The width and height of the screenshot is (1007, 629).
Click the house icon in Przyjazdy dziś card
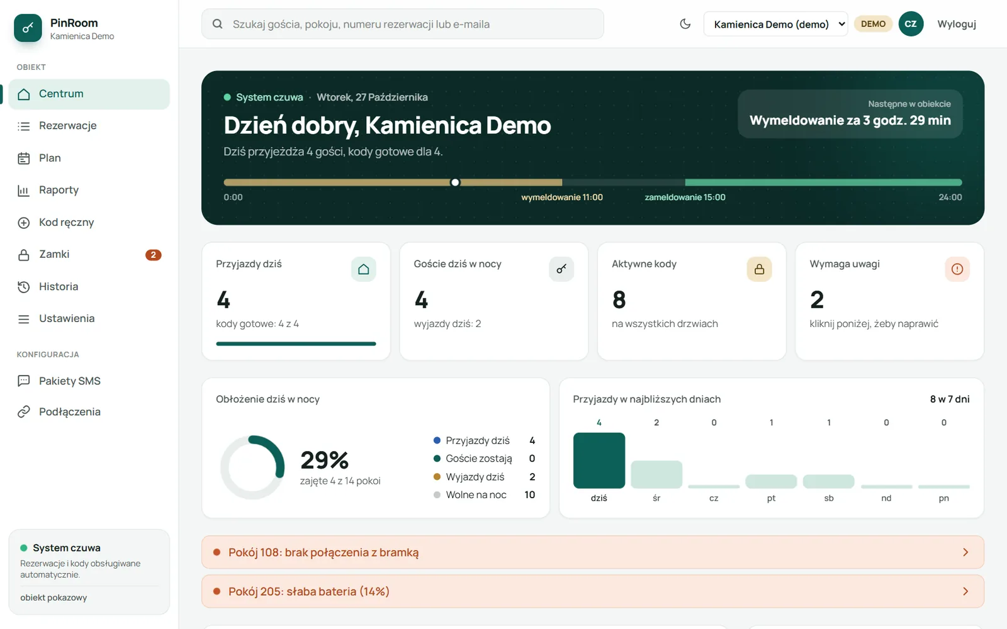(364, 269)
